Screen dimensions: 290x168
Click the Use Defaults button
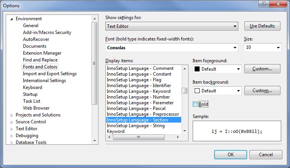262,26
